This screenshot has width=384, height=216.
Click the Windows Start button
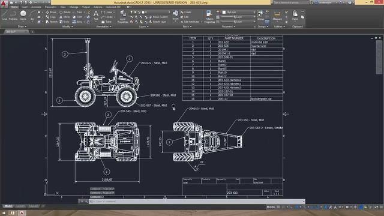[x=4, y=214]
